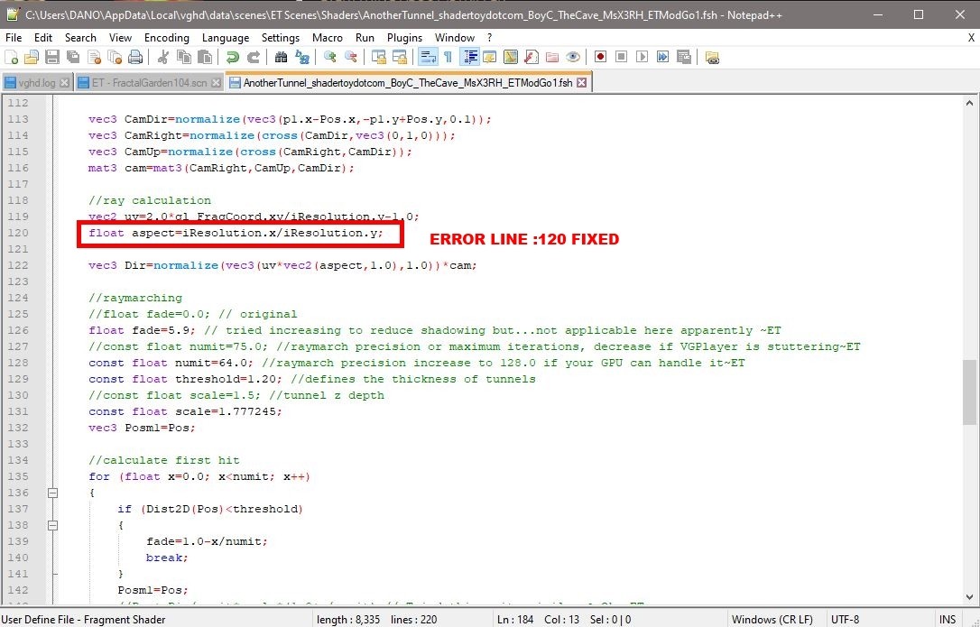Start recording a macro

(601, 58)
